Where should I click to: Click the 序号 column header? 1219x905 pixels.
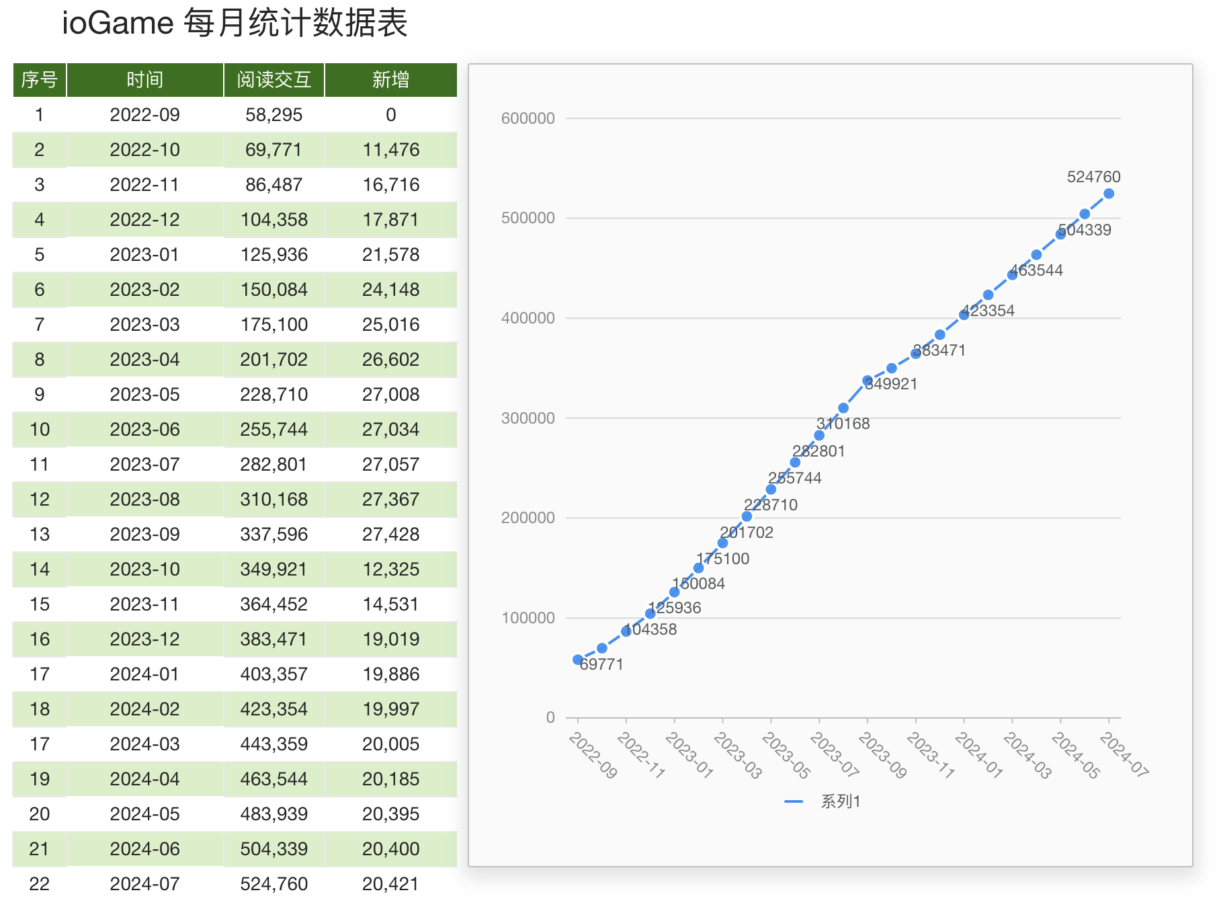tap(40, 80)
